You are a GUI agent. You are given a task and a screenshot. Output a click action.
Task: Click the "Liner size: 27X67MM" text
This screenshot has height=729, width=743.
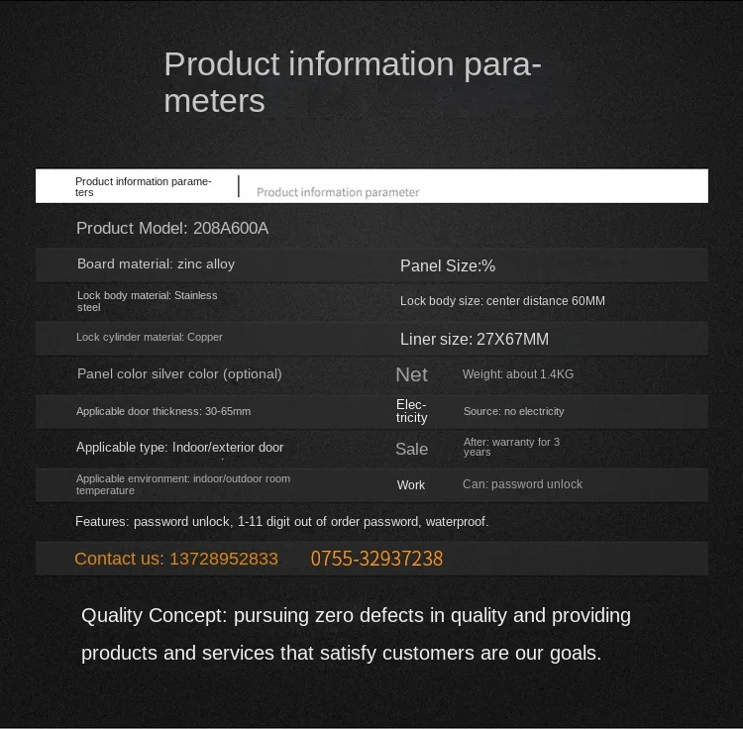pyautogui.click(x=474, y=340)
